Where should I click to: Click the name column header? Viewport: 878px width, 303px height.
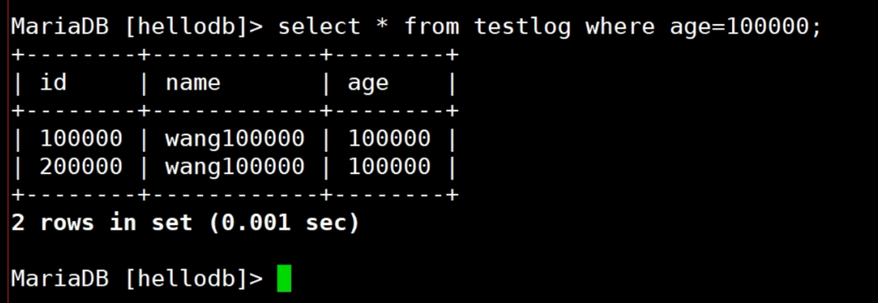(x=193, y=83)
